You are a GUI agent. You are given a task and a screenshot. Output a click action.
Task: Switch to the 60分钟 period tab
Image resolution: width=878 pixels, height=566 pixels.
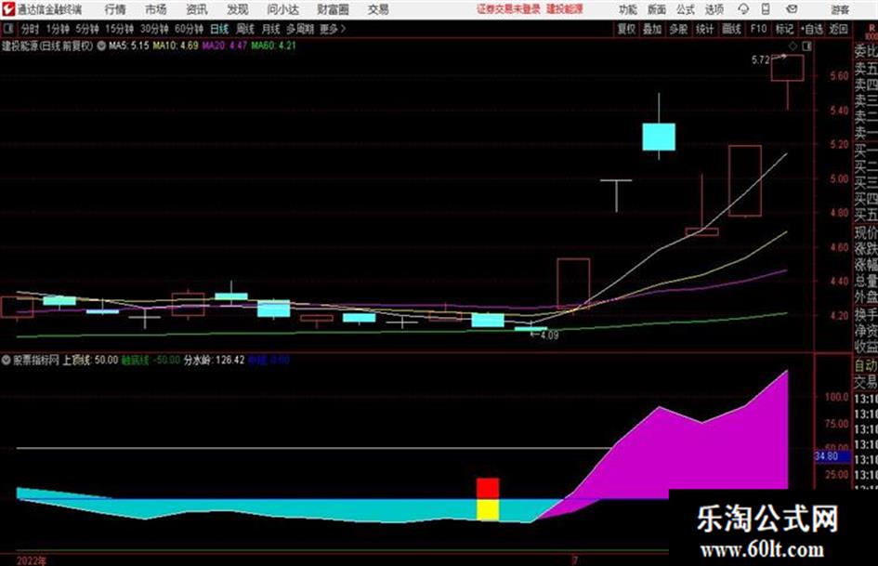(x=189, y=29)
